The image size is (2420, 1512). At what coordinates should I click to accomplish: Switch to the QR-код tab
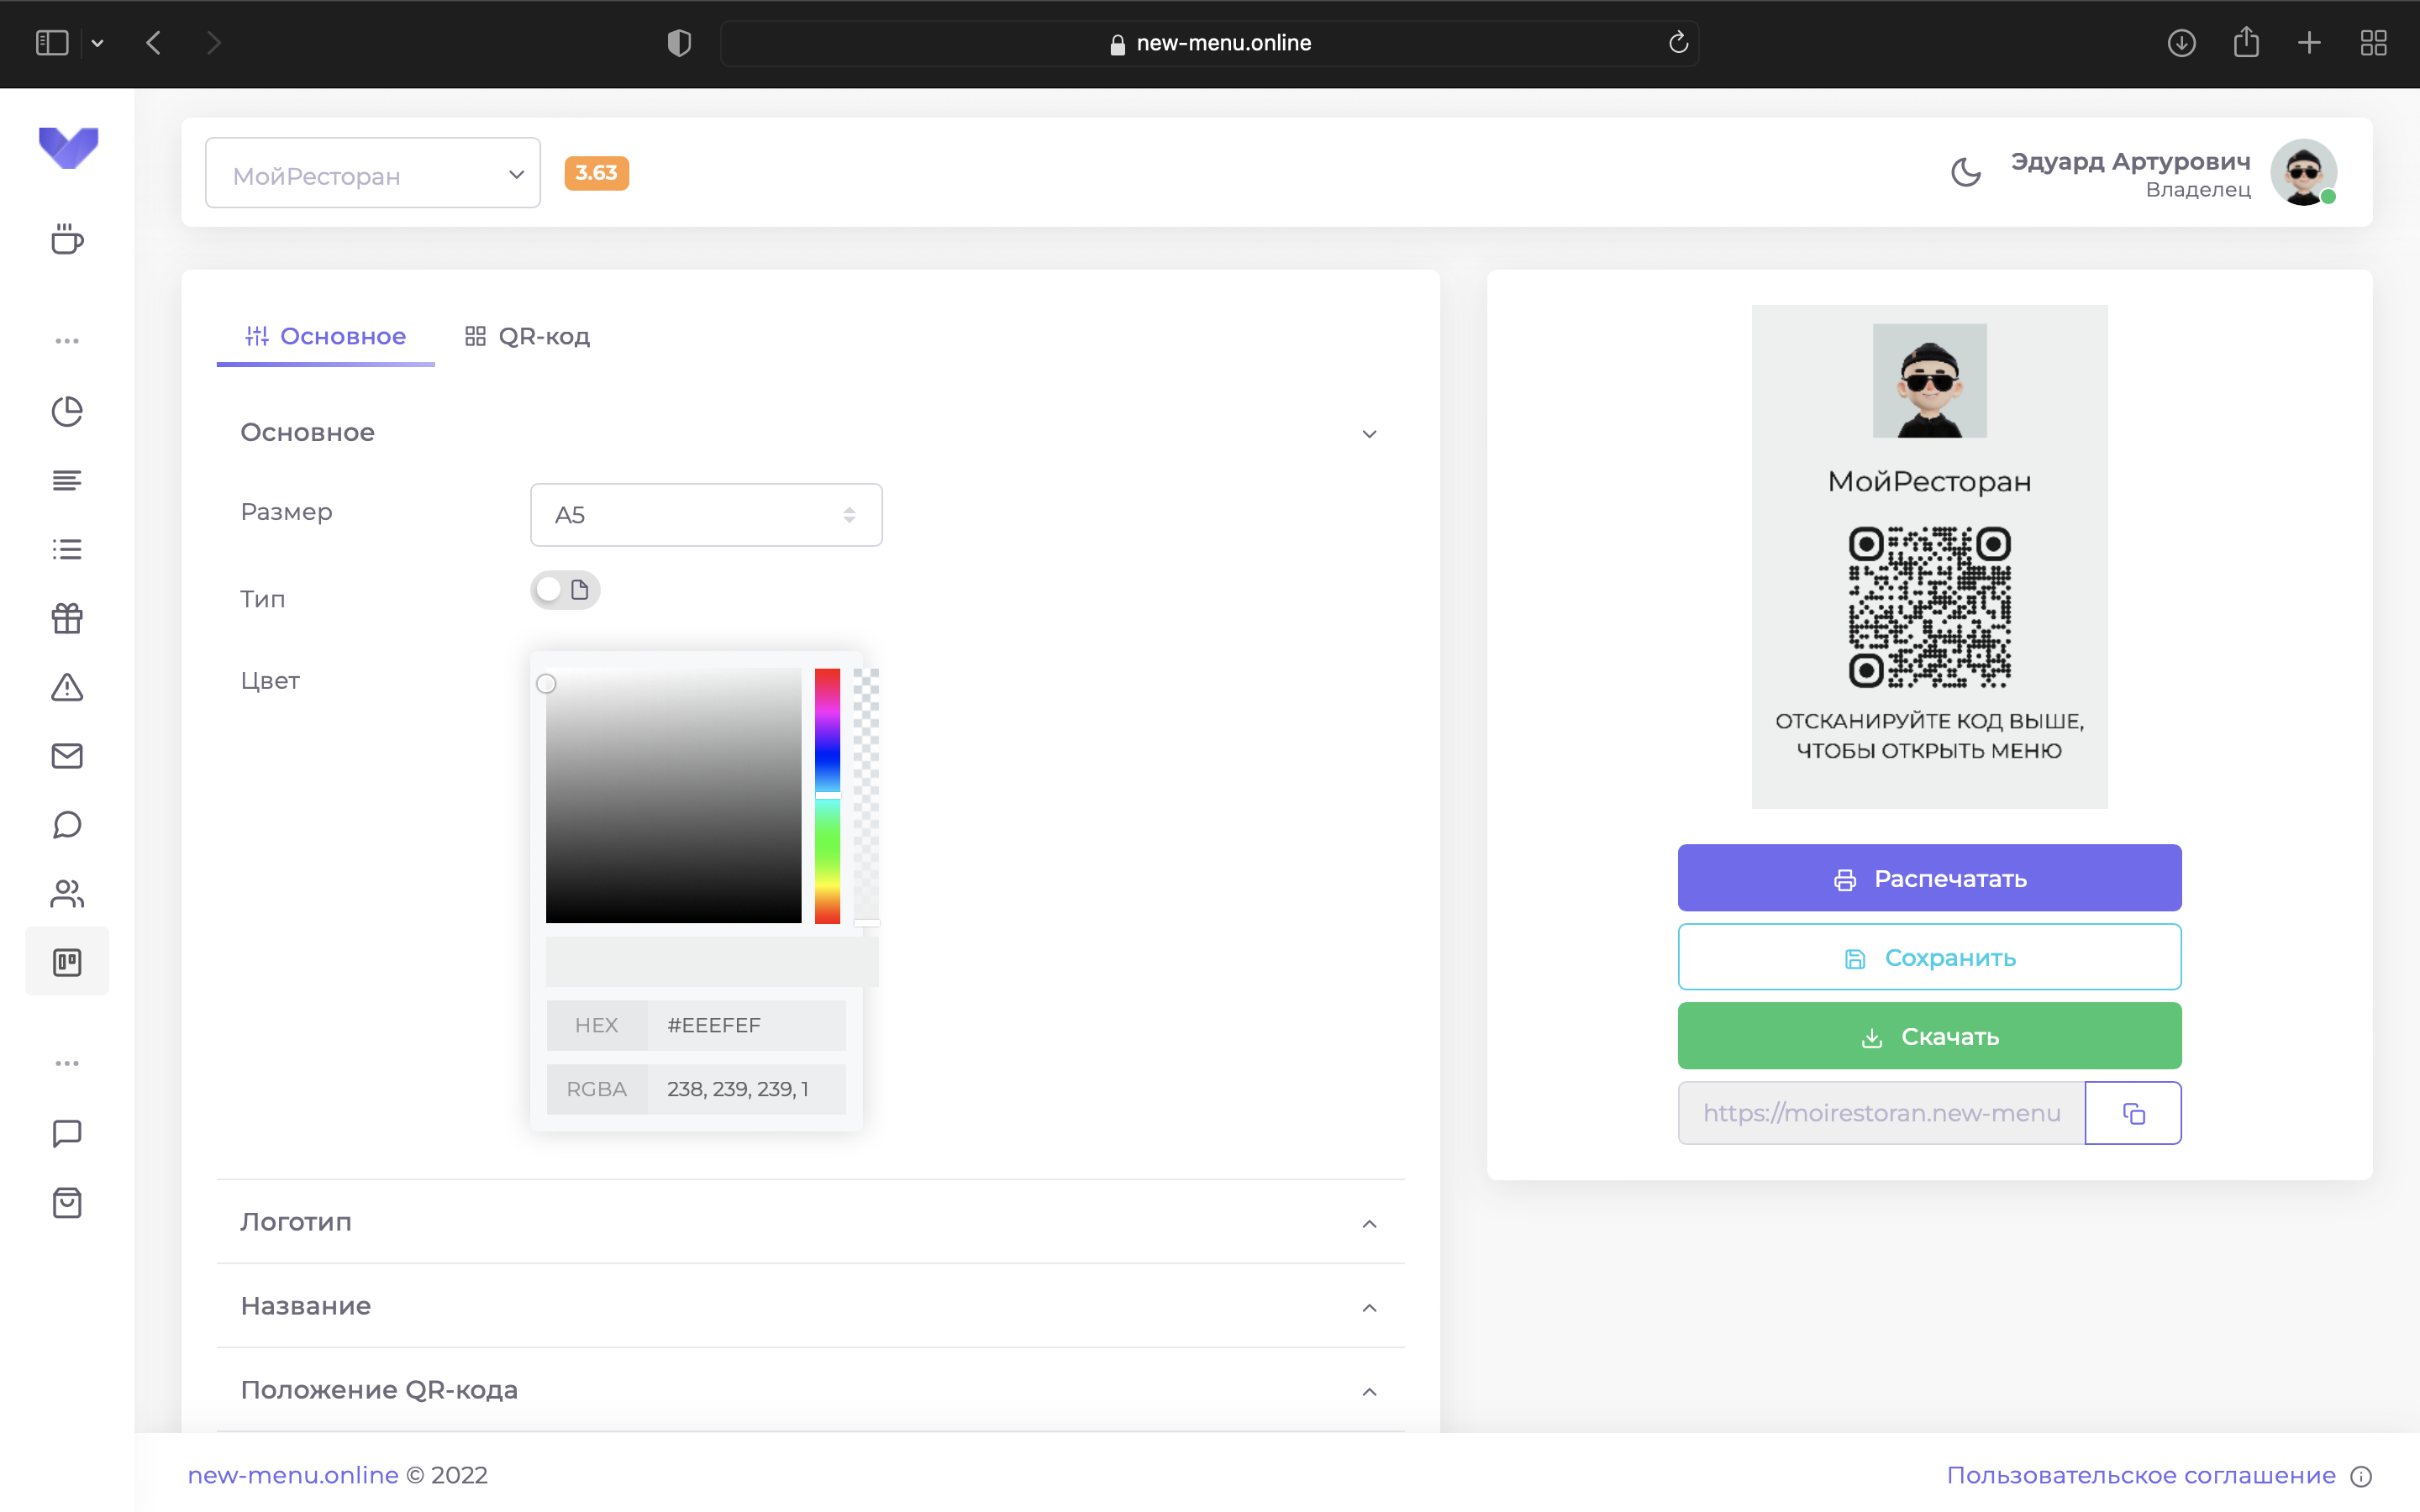tap(527, 337)
